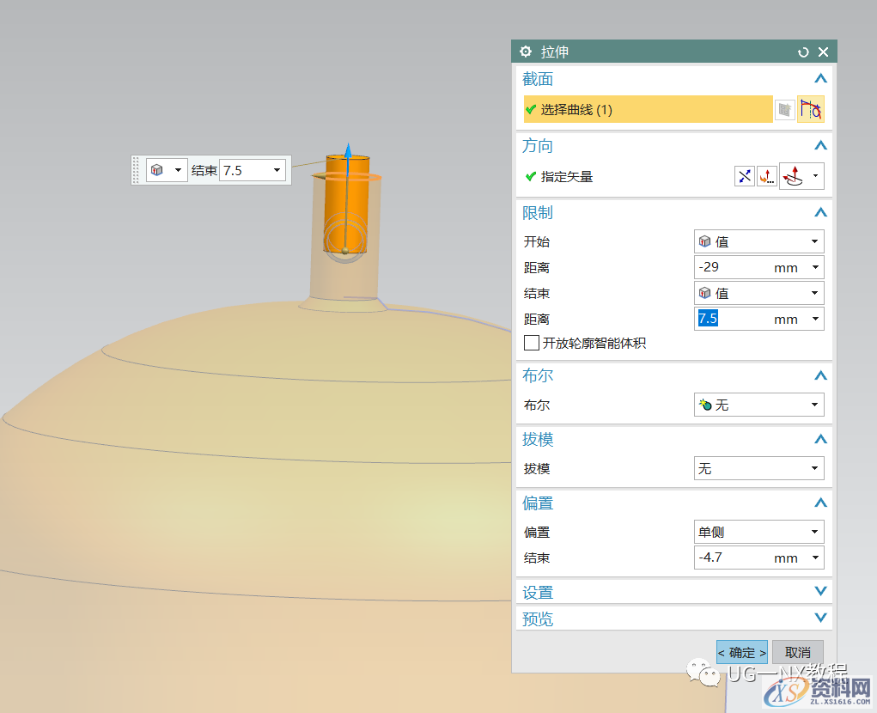Open the 拔模 dropdown showing 无

[758, 468]
